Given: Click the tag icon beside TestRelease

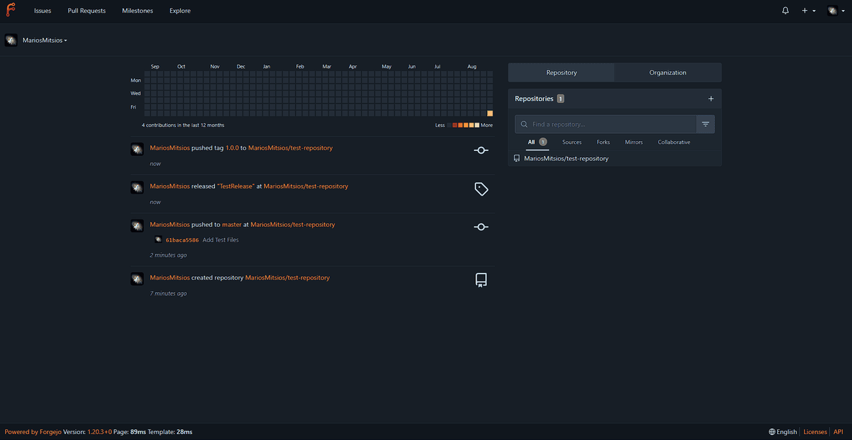Looking at the screenshot, I should click(481, 189).
